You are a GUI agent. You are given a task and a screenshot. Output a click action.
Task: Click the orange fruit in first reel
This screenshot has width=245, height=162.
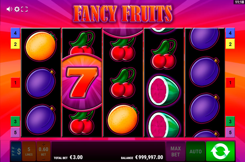[41, 46]
